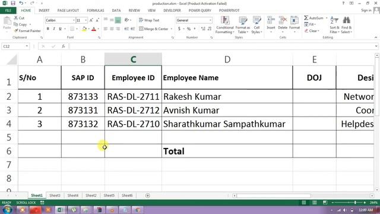Screen dimensions: 380x214
Task: Open the FILE tab
Action: pyautogui.click(x=8, y=11)
